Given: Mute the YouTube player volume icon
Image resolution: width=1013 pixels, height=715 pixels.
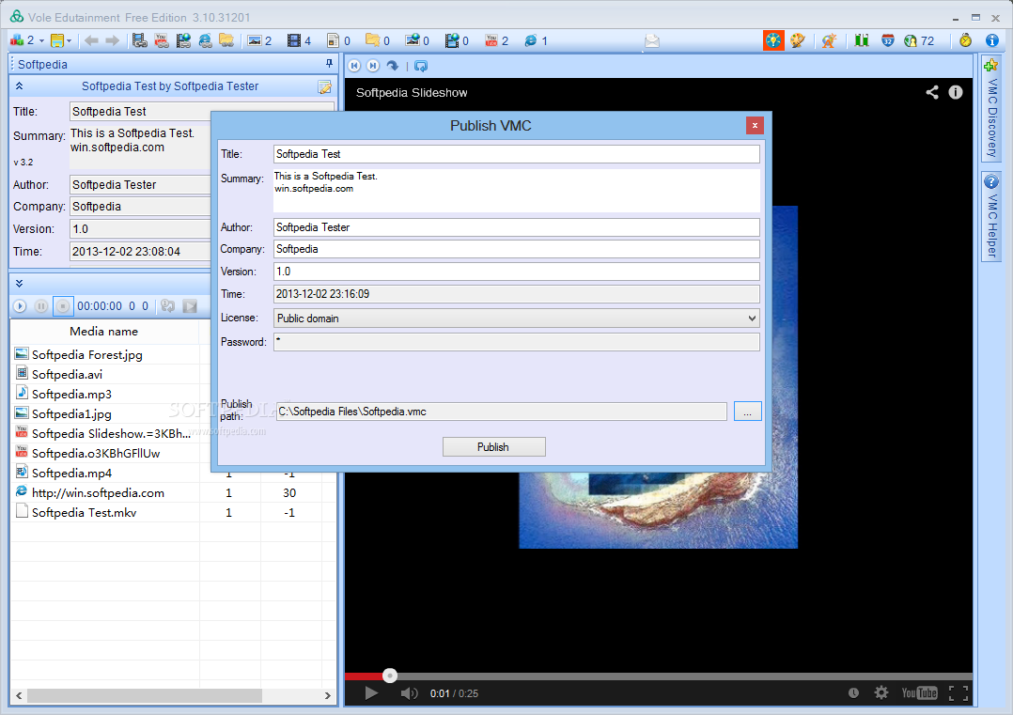Looking at the screenshot, I should (x=409, y=693).
